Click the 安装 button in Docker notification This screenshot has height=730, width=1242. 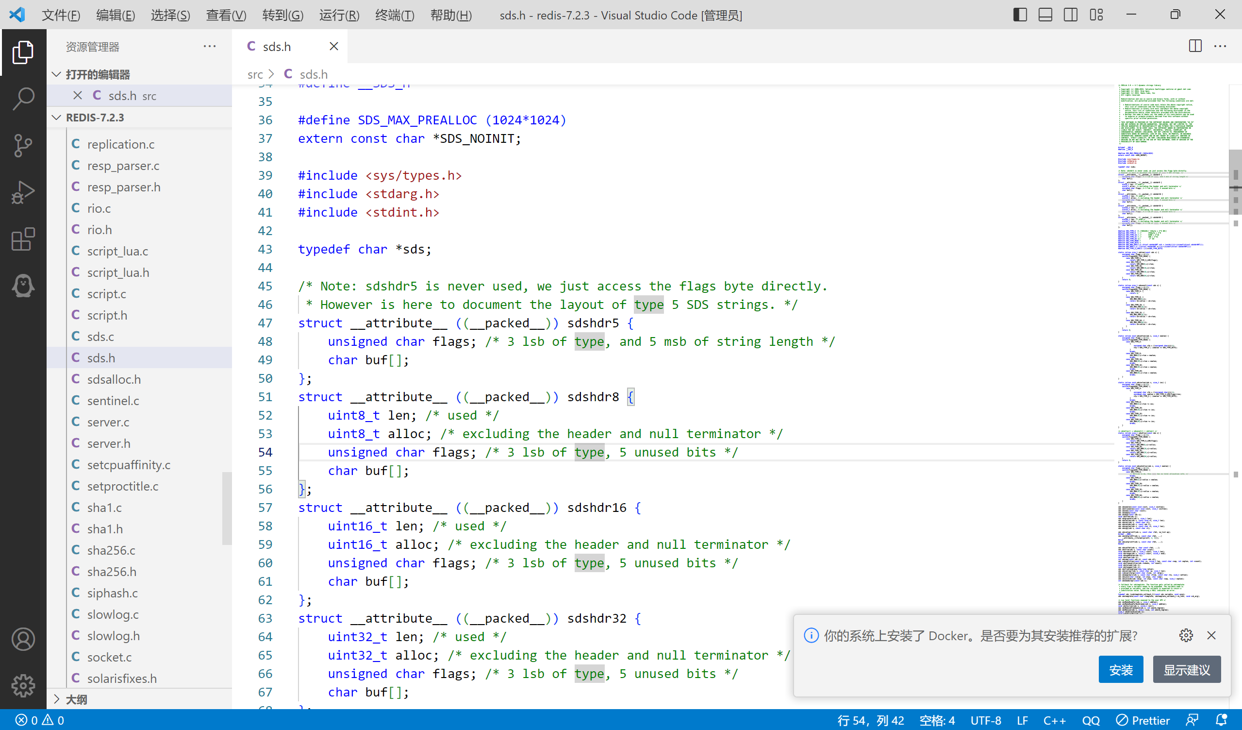pos(1120,670)
